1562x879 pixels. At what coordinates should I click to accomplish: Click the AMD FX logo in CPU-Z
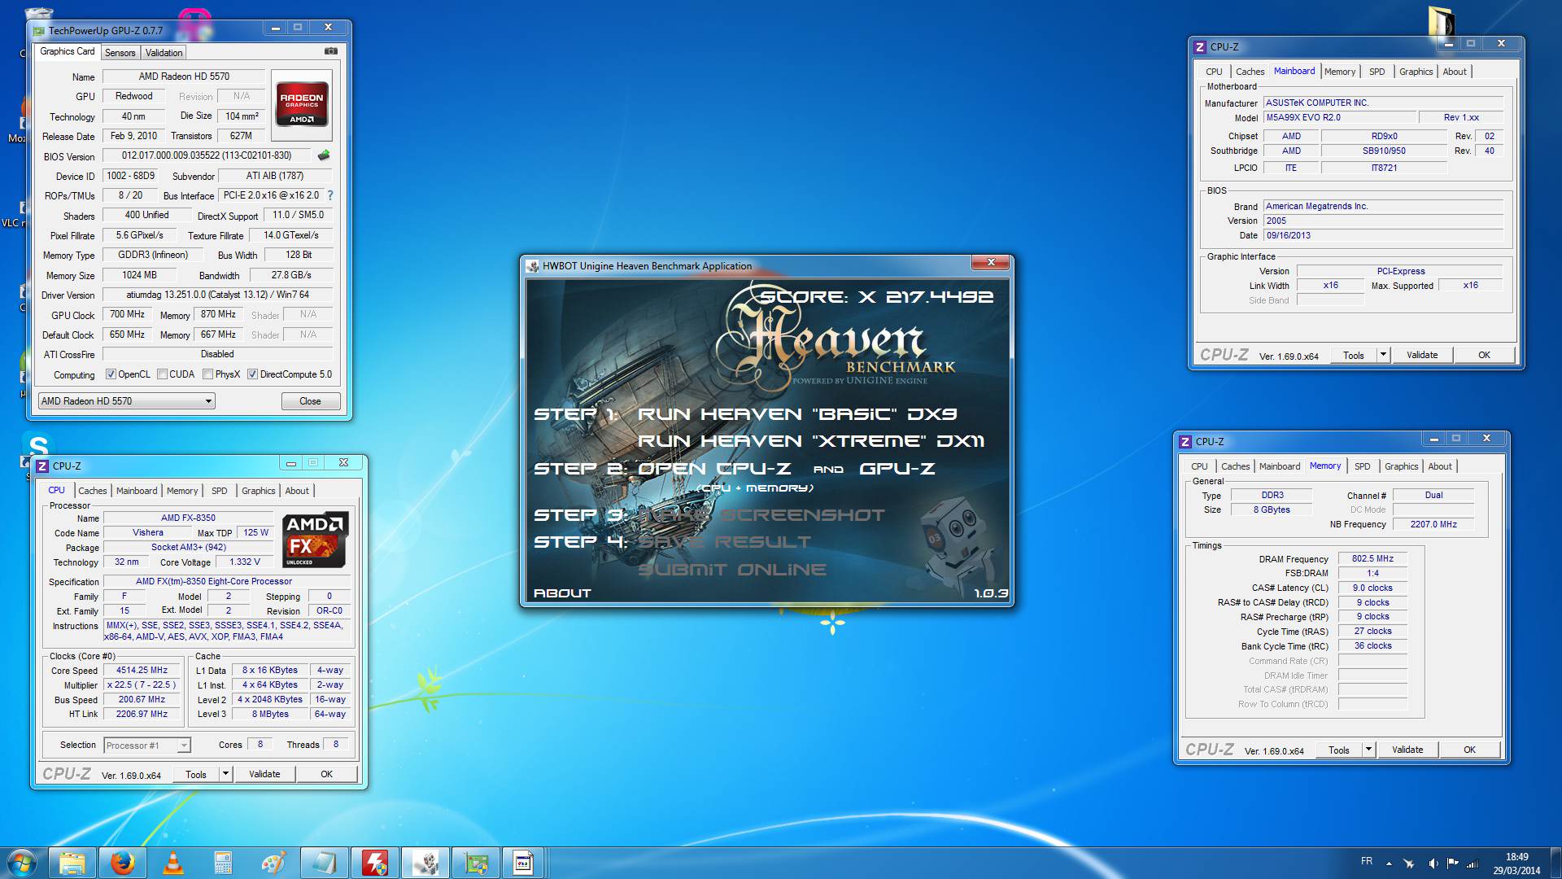pyautogui.click(x=316, y=540)
